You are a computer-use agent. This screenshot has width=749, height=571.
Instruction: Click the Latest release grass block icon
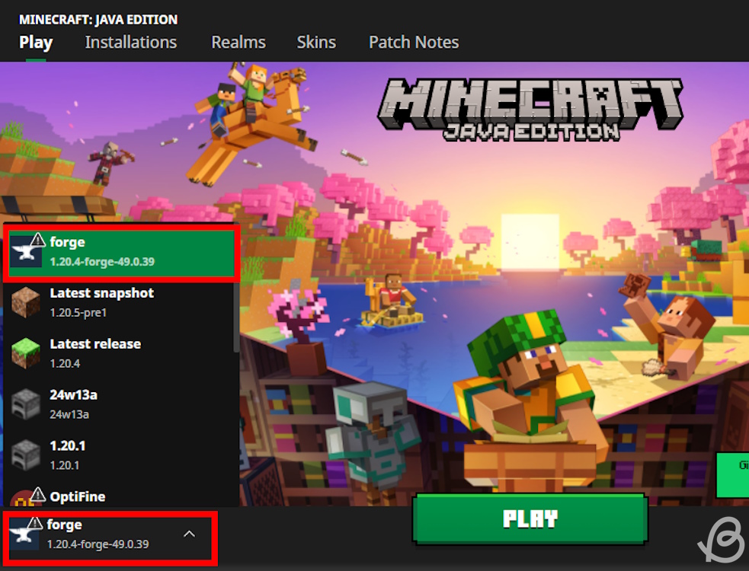tap(27, 352)
